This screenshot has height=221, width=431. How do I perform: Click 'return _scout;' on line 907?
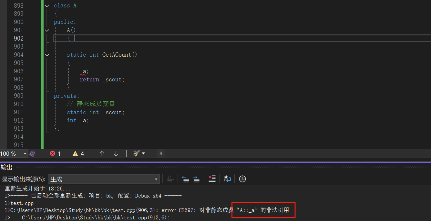[x=102, y=79]
